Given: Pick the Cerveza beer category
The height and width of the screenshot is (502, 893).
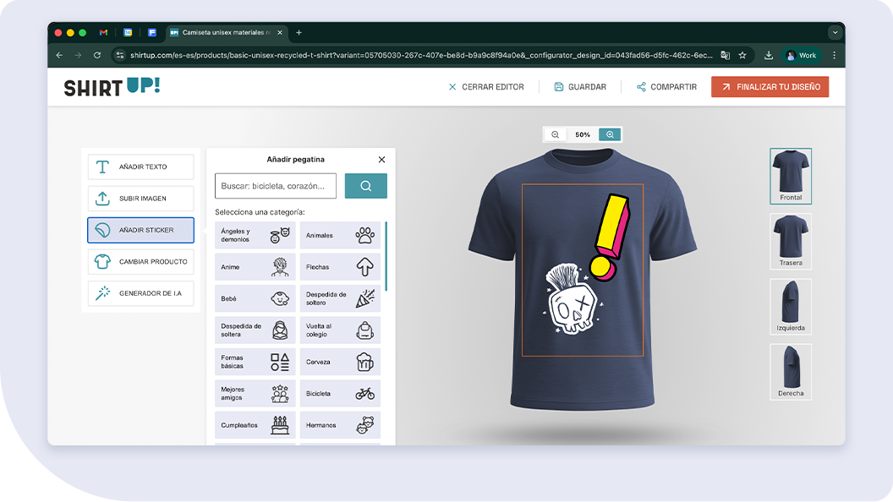Looking at the screenshot, I should (x=340, y=362).
